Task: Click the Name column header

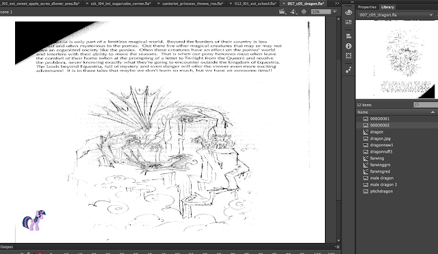Action: [397, 112]
